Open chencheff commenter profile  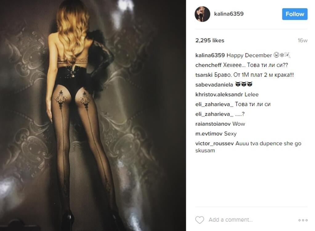[208, 65]
